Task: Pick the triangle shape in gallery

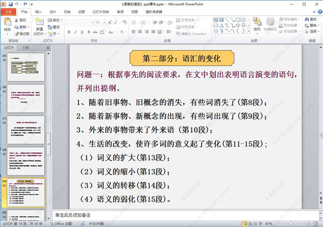Action: click(221, 25)
